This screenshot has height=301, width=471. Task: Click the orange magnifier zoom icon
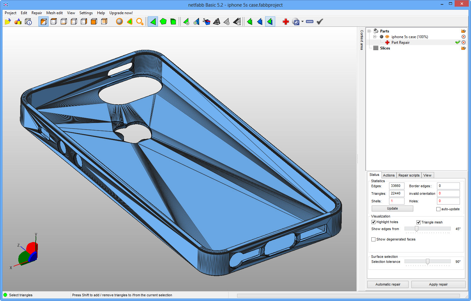(x=140, y=21)
